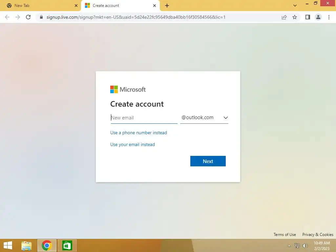Image resolution: width=336 pixels, height=252 pixels.
Task: Restore down the Chrome window
Action: click(x=316, y=3)
